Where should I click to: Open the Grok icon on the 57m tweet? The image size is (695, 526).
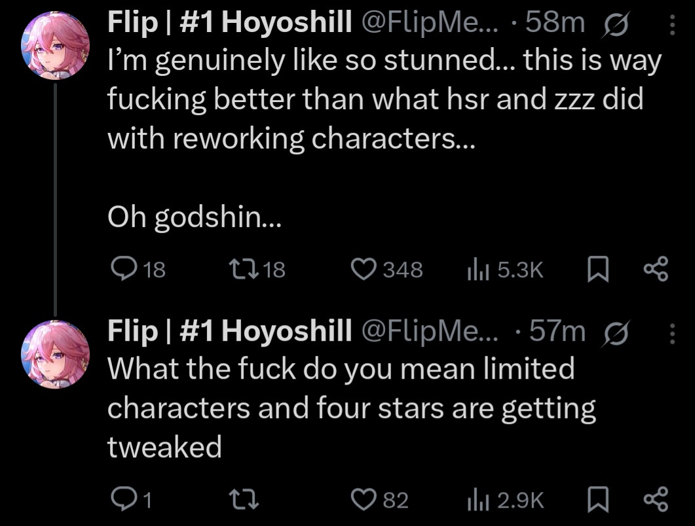point(615,332)
